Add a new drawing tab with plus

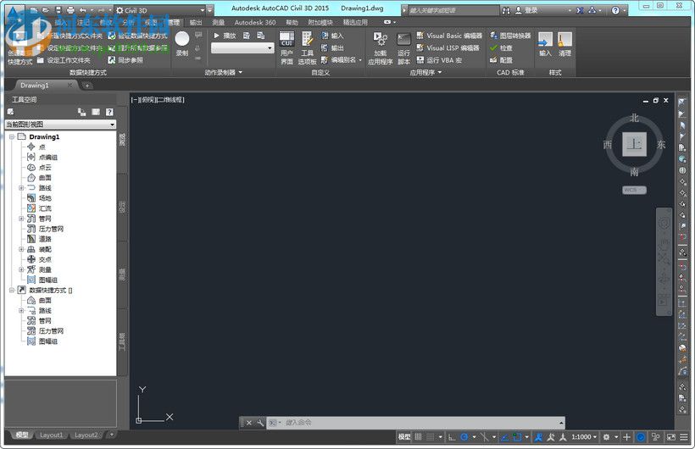coord(87,86)
